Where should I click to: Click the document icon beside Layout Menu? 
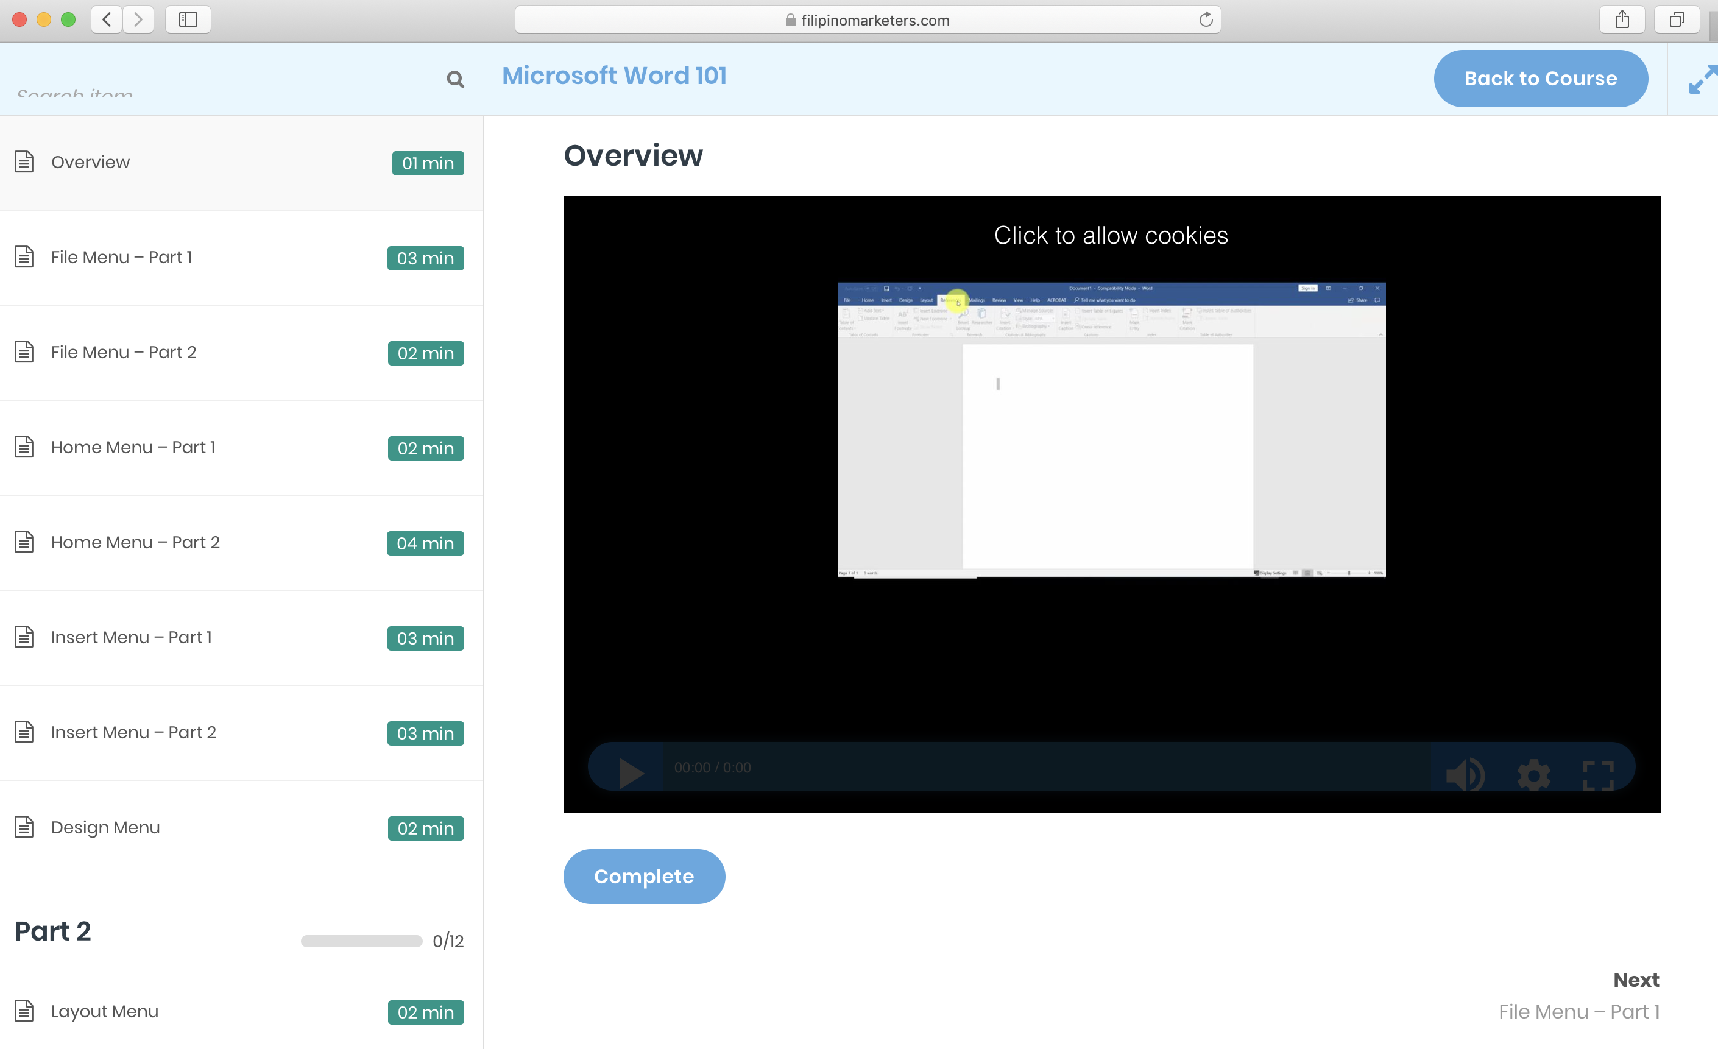[24, 1011]
